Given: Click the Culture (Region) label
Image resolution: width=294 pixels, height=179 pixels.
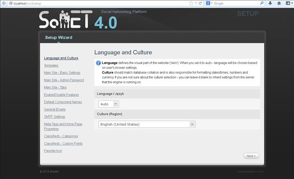Looking at the screenshot, I should (109, 114).
